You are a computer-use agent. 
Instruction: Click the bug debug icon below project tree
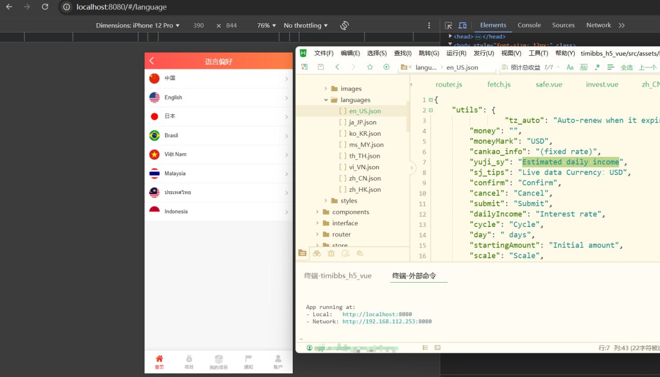(331, 253)
